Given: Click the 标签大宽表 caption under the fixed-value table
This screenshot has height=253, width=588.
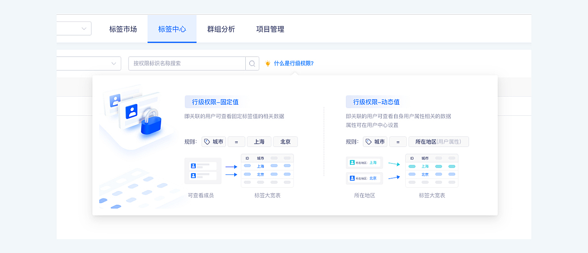Looking at the screenshot, I should [267, 196].
